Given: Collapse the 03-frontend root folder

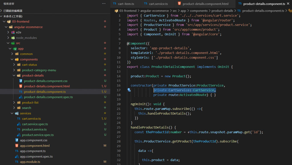Looking at the screenshot, I should [4, 22].
